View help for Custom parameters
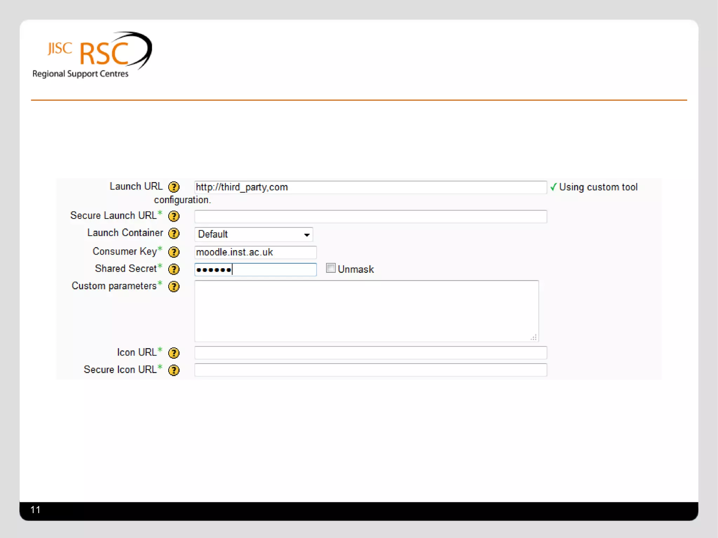 pos(174,287)
